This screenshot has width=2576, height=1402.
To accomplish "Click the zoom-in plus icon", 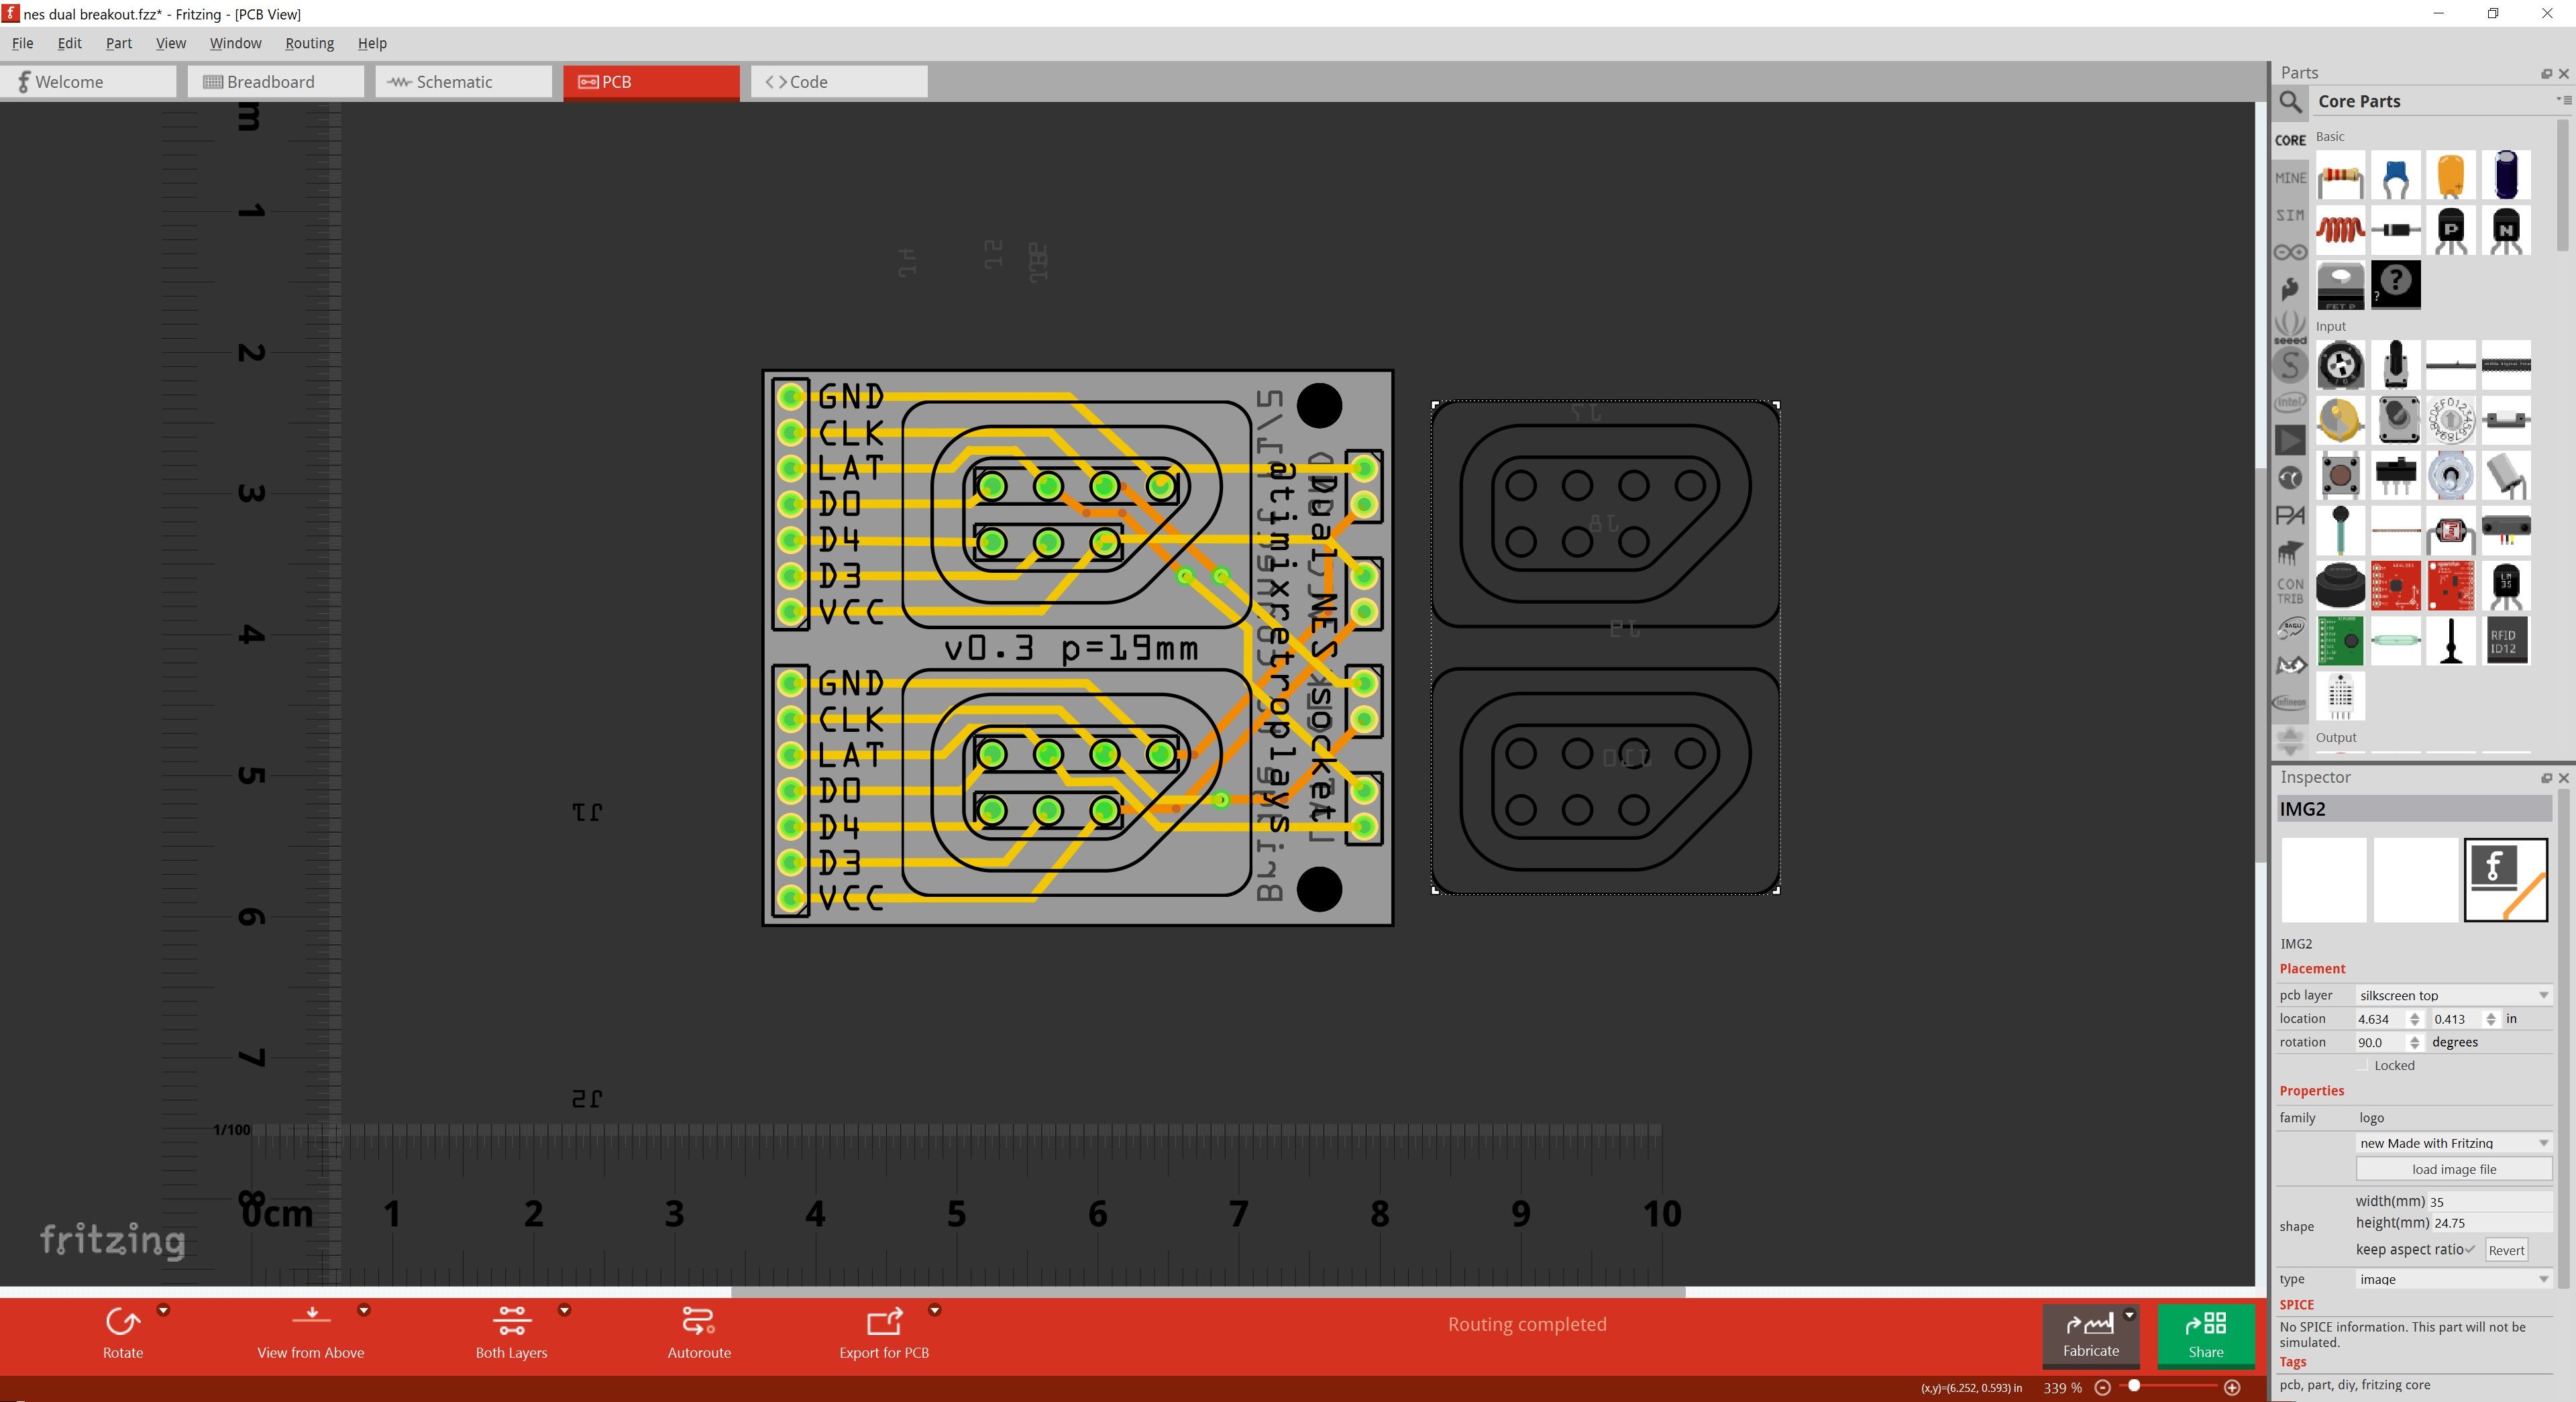I will point(2231,1387).
